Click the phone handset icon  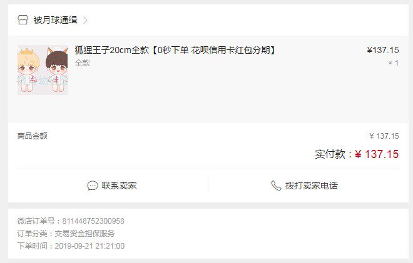tap(276, 186)
